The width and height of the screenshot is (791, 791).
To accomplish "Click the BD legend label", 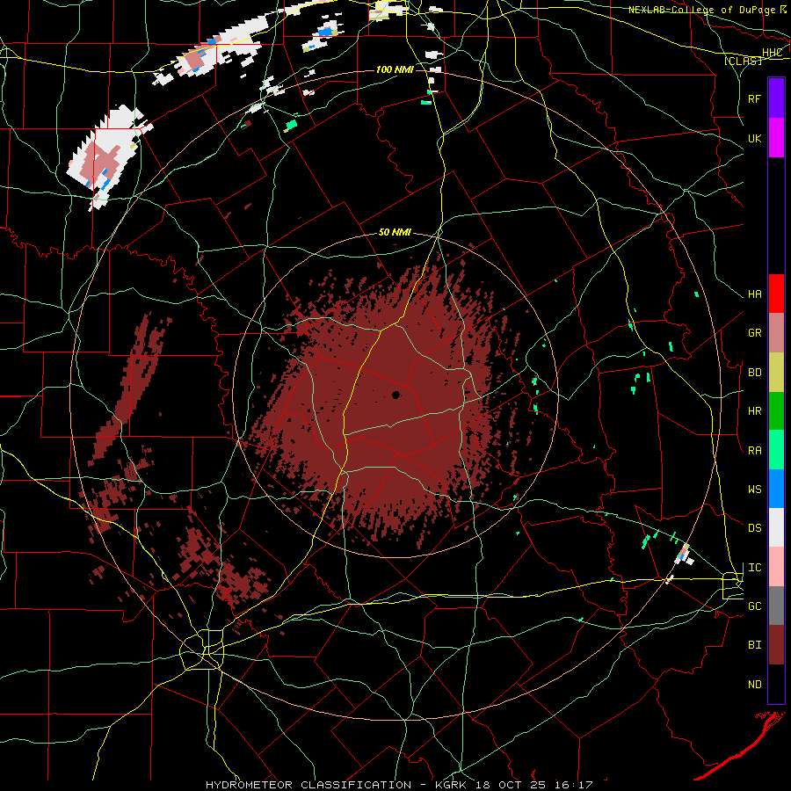I will 754,373.
